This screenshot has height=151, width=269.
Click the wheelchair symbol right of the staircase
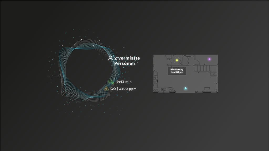click(x=215, y=74)
